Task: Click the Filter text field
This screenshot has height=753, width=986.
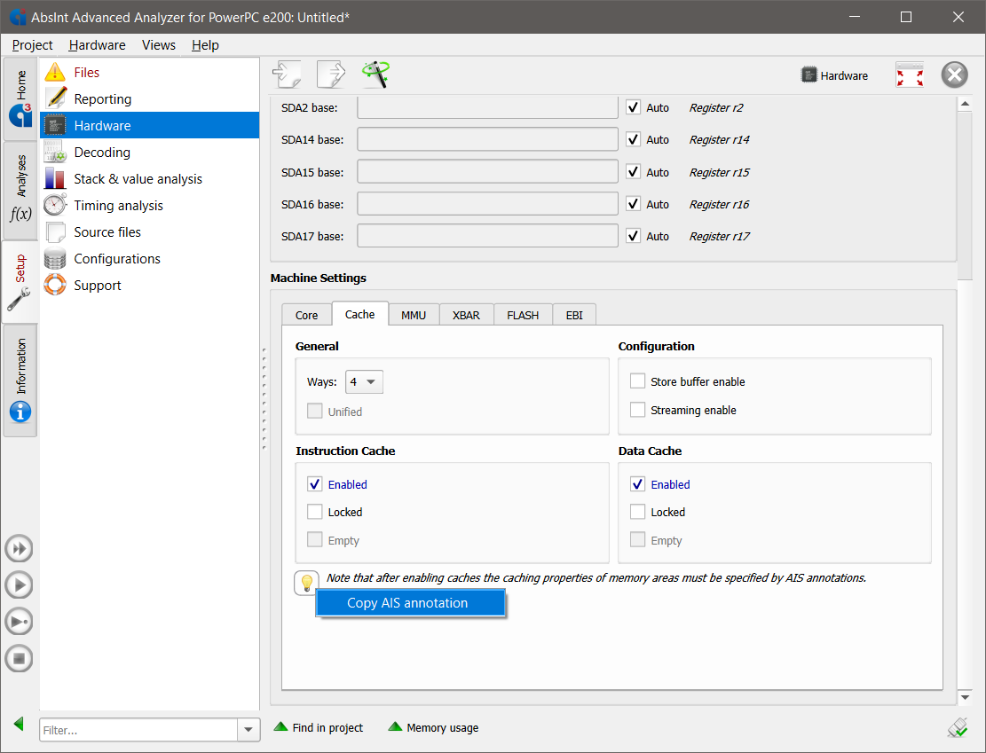Action: (x=138, y=730)
